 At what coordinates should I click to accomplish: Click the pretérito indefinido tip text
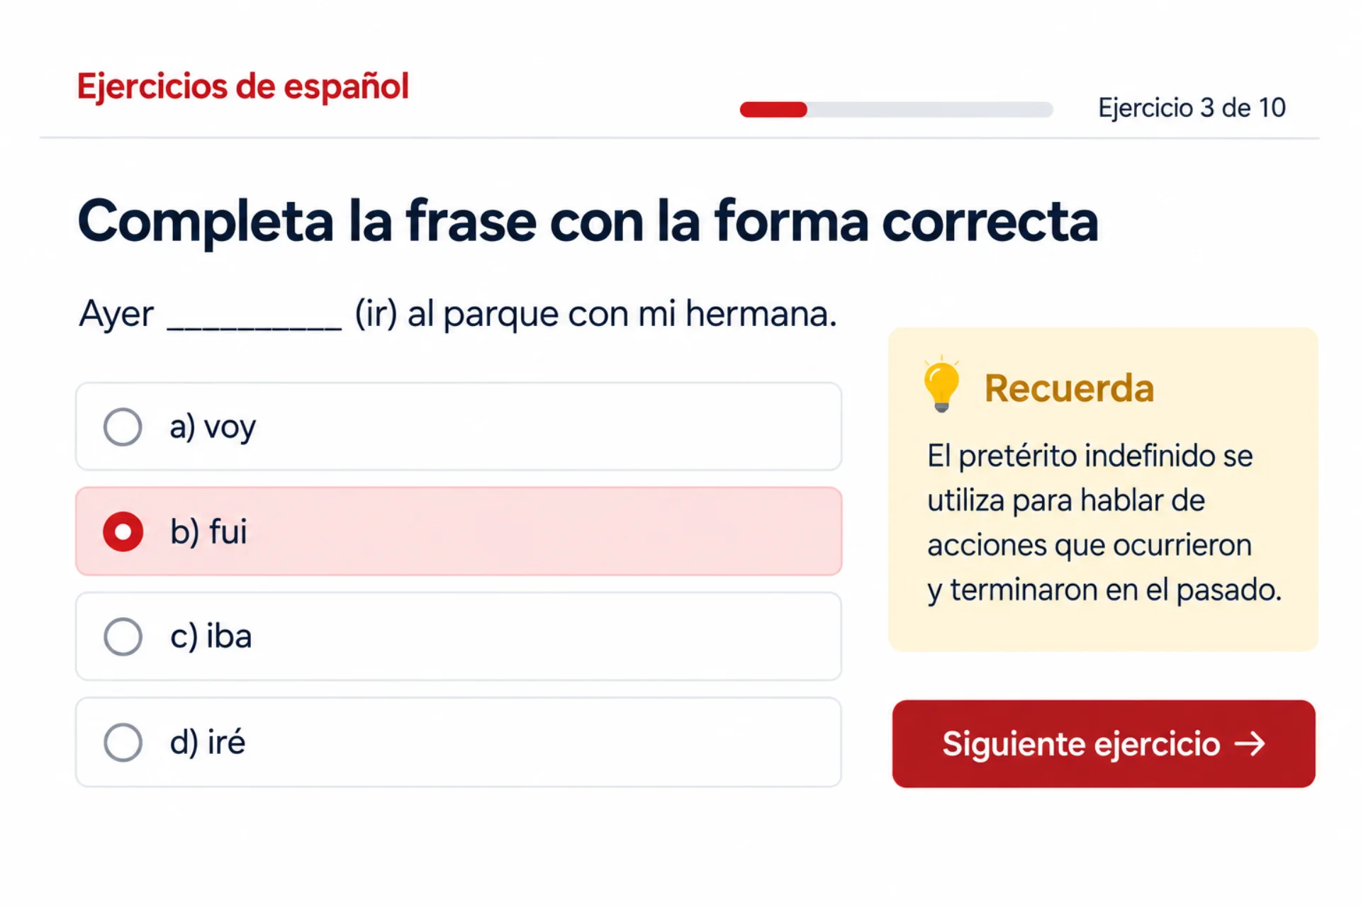[x=1104, y=523]
